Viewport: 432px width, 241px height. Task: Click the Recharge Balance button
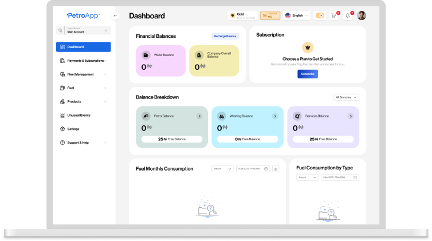tap(225, 36)
